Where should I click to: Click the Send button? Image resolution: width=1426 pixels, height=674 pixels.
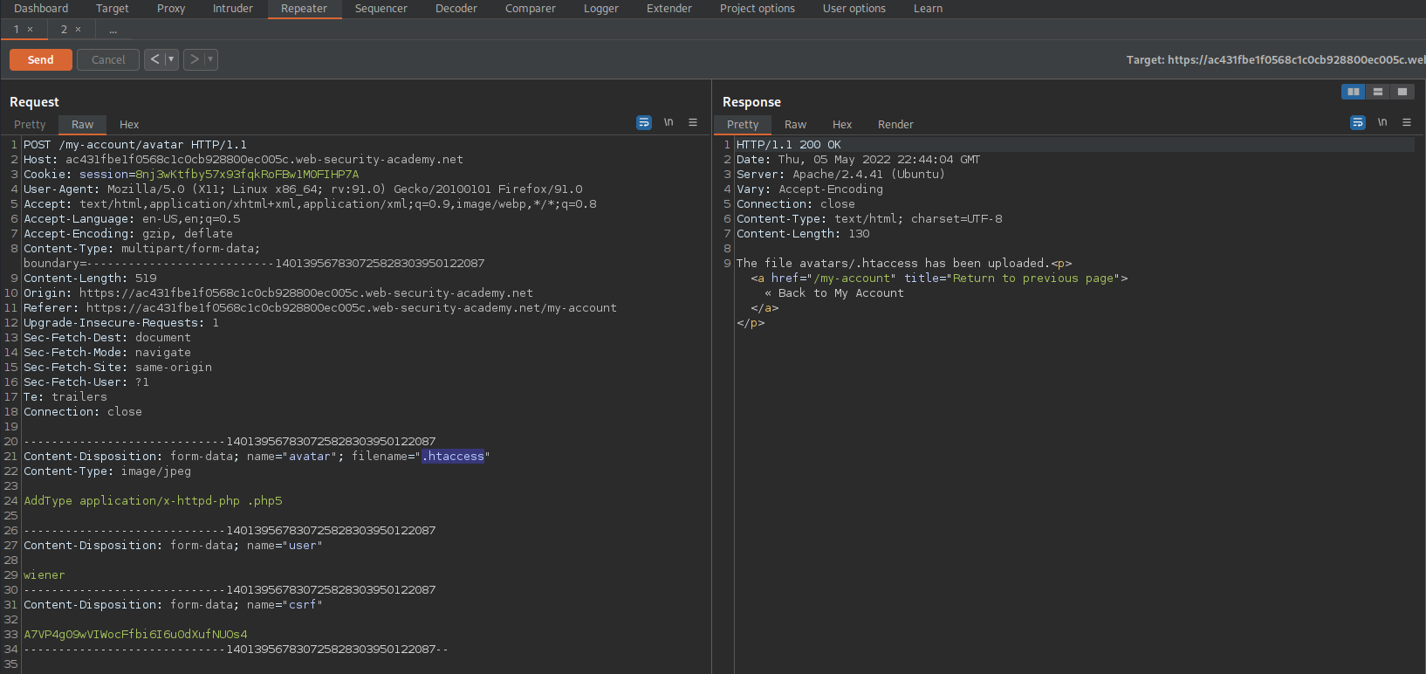41,59
